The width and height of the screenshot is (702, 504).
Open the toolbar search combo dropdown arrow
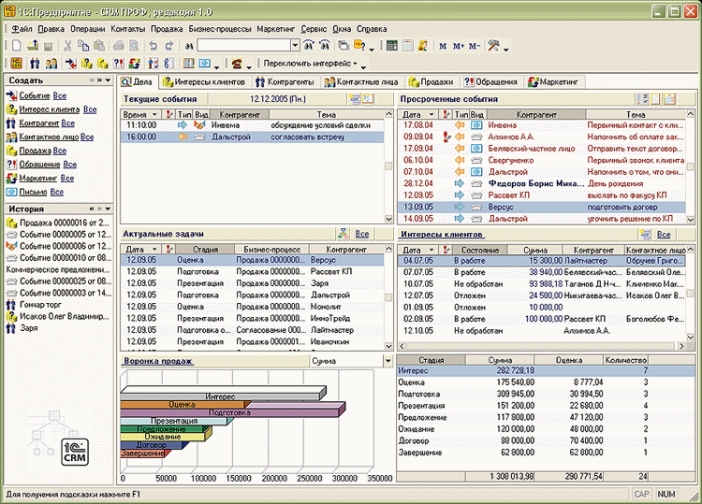(295, 45)
